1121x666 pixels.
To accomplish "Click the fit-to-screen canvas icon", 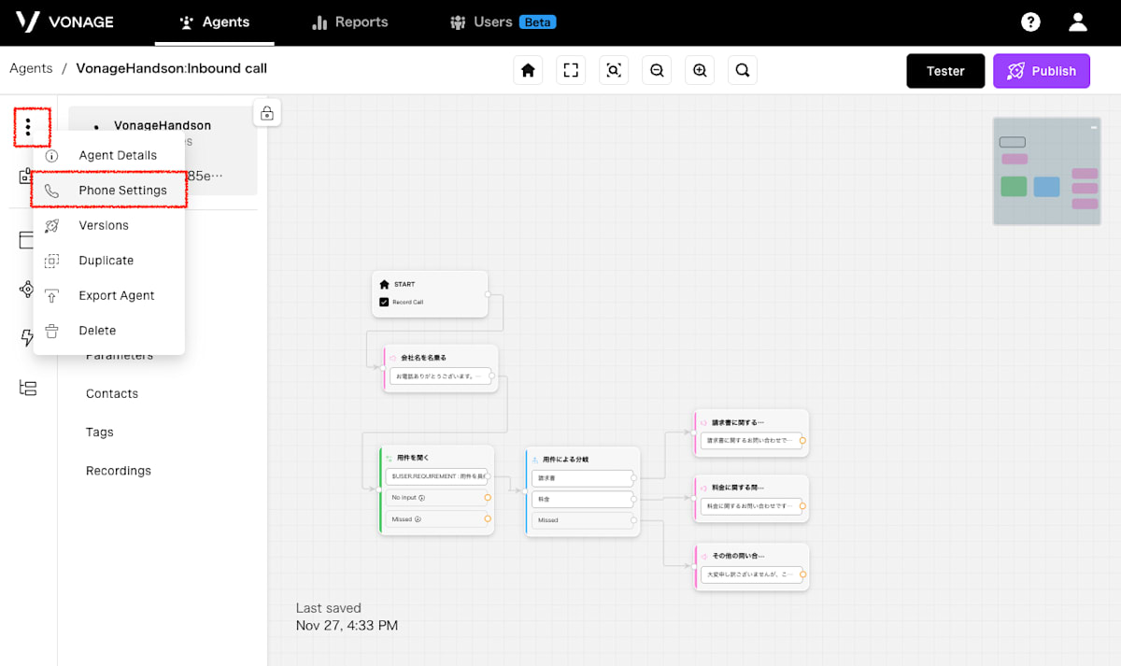I will click(x=614, y=70).
